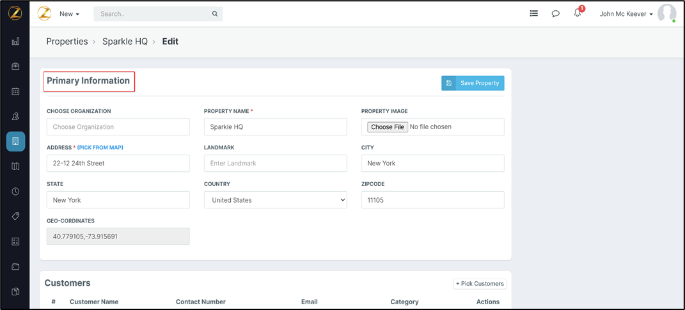Click the Save Property button
This screenshot has width=685, height=310.
tap(473, 83)
